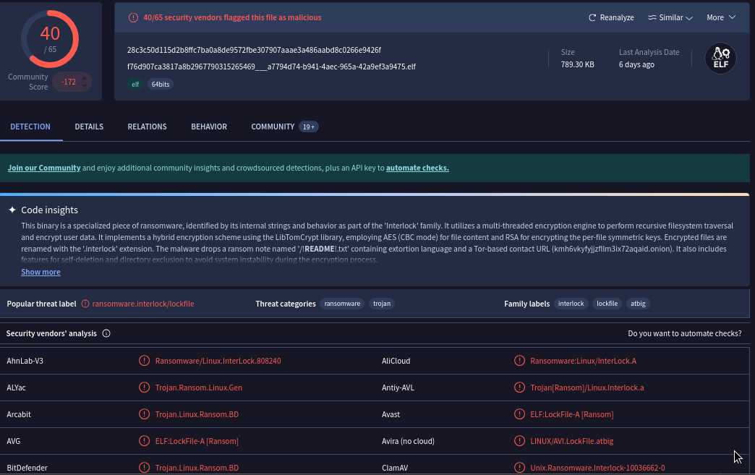
Task: Click the ELF file type icon
Action: click(720, 59)
